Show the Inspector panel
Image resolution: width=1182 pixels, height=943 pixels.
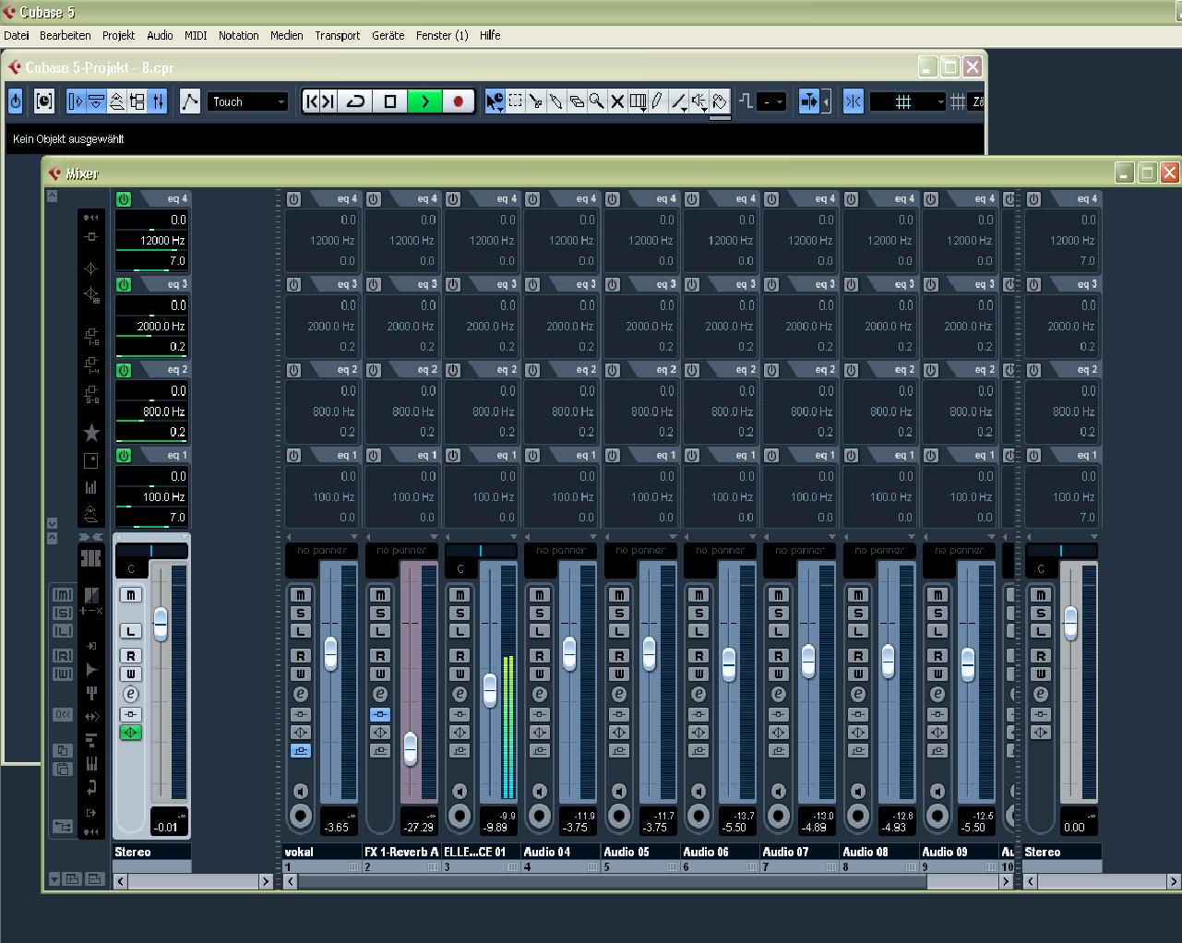point(76,101)
